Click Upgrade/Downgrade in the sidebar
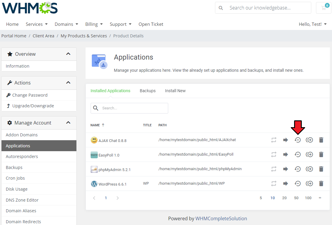332x225 pixels. tap(39, 106)
